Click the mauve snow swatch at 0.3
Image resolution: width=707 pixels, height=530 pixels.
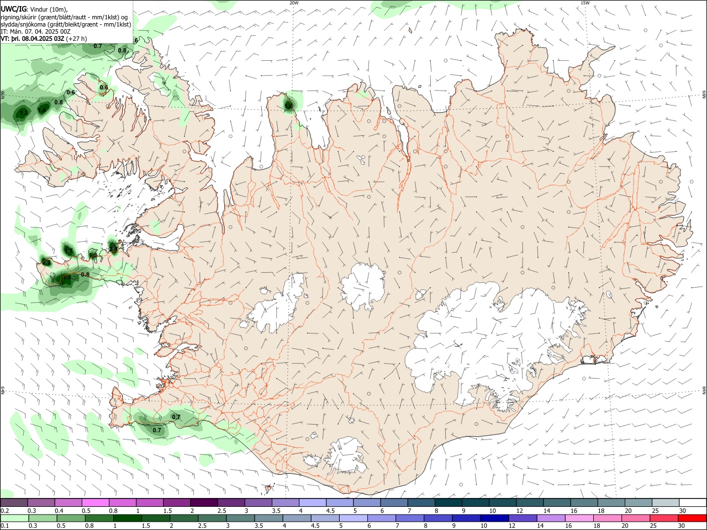[x=41, y=503]
